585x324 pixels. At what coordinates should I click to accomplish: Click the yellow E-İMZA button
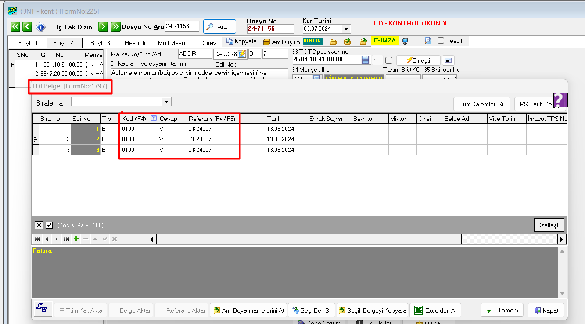385,41
